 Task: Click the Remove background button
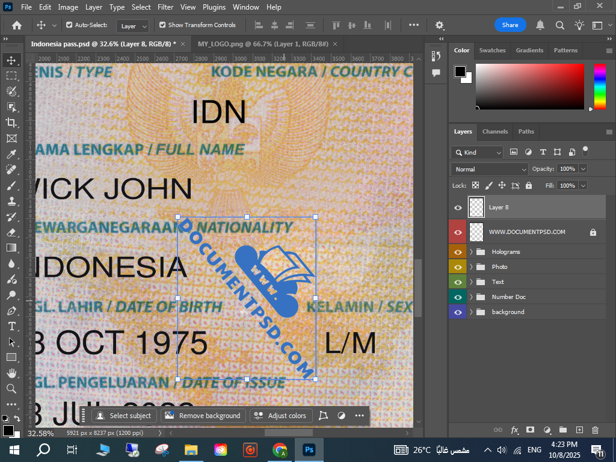(x=203, y=416)
